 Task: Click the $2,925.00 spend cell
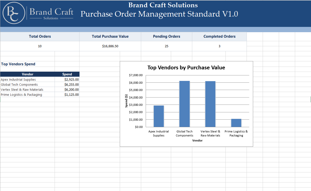(67, 79)
